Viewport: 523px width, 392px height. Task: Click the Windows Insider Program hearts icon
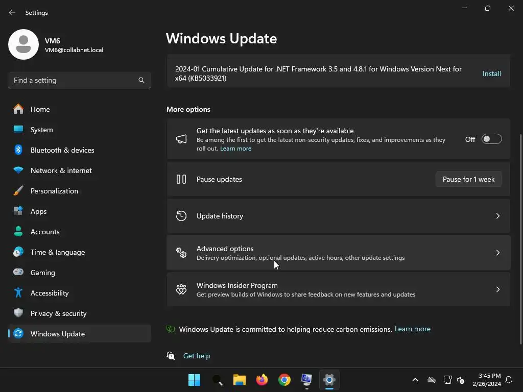tap(181, 289)
